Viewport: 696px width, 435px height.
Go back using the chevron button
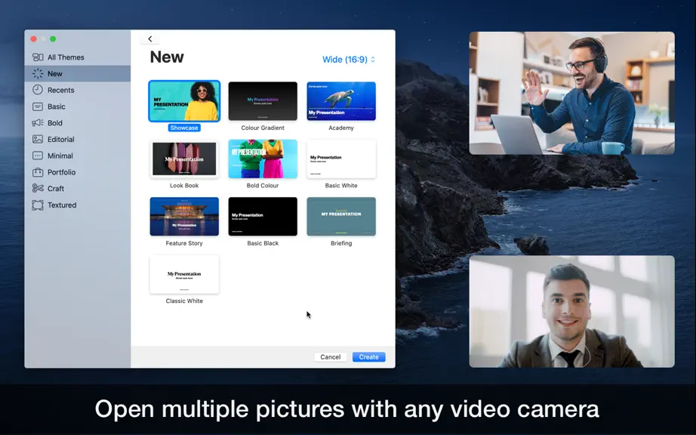(150, 39)
